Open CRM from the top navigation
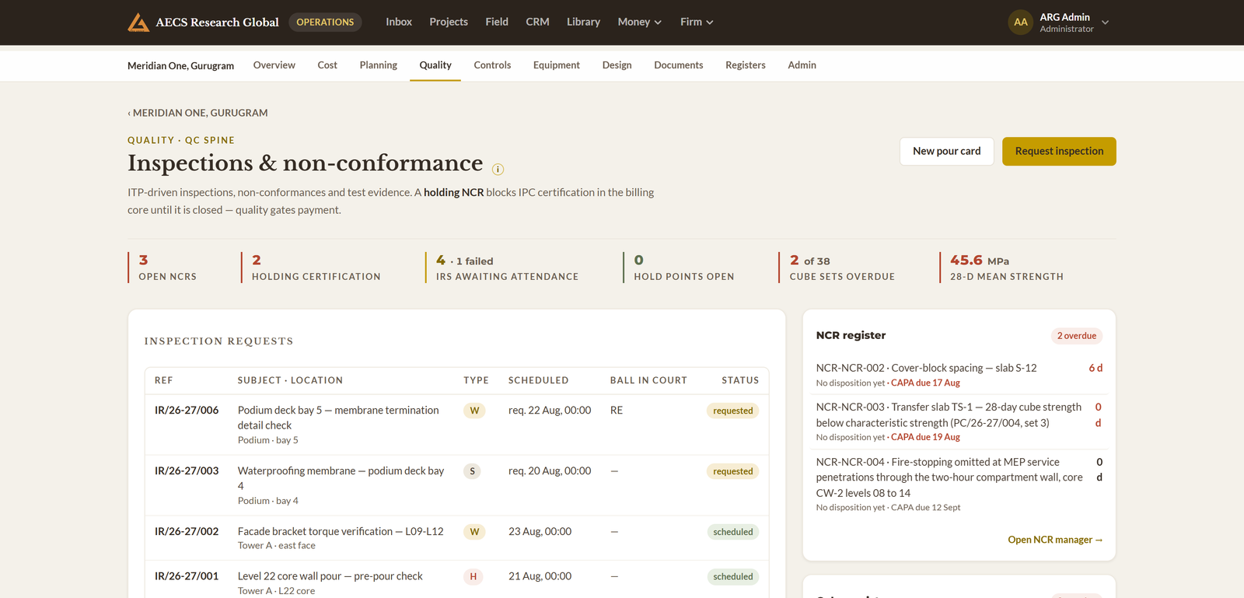The height and width of the screenshot is (598, 1244). point(537,22)
